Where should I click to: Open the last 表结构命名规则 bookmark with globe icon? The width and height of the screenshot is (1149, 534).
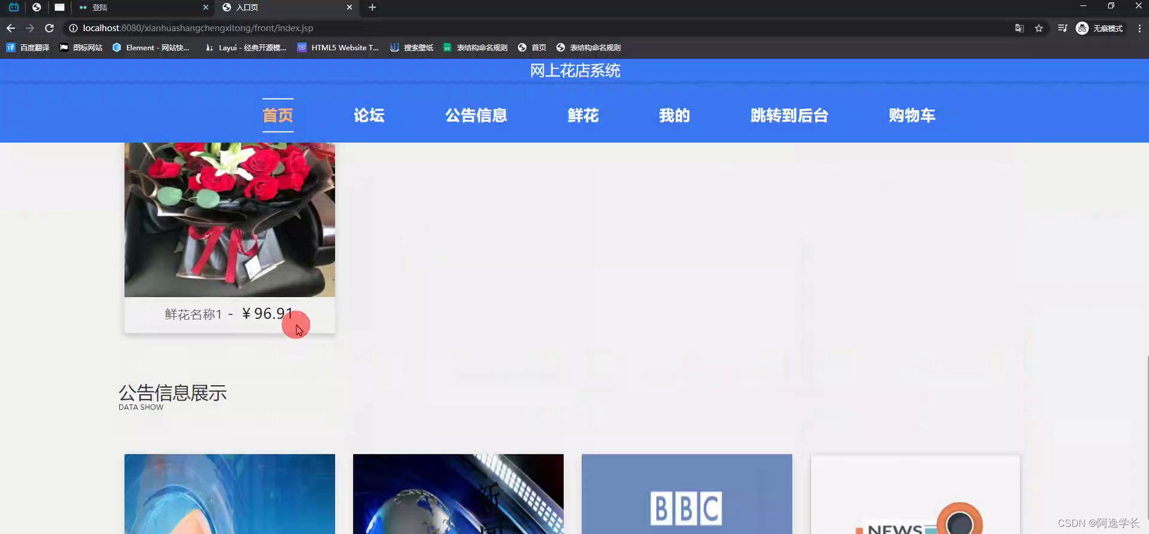pyautogui.click(x=588, y=47)
